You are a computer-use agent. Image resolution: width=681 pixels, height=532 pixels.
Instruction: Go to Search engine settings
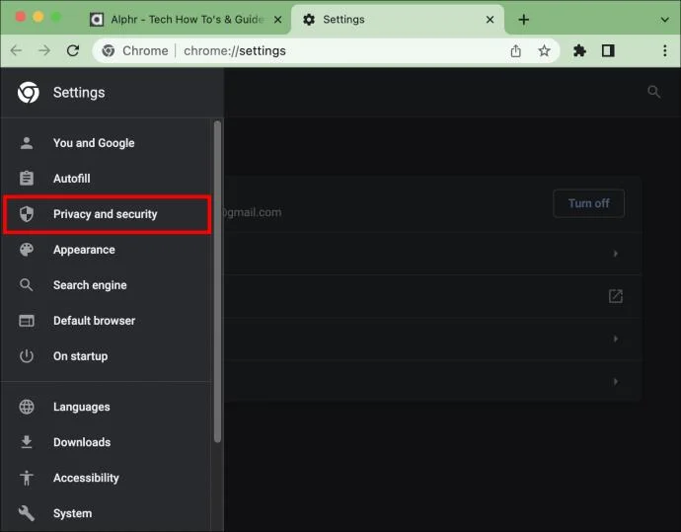[90, 285]
